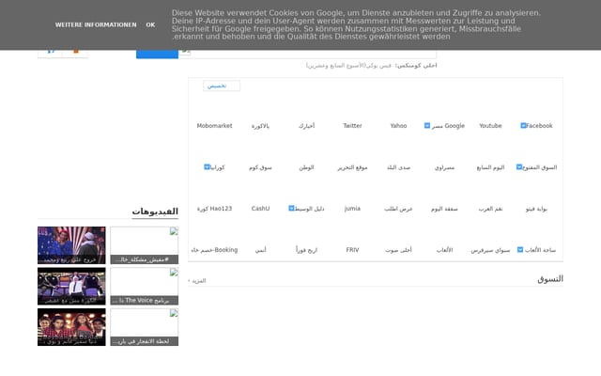This screenshot has height=376, width=601.
Task: Open the Booking discount link
Action: click(214, 250)
